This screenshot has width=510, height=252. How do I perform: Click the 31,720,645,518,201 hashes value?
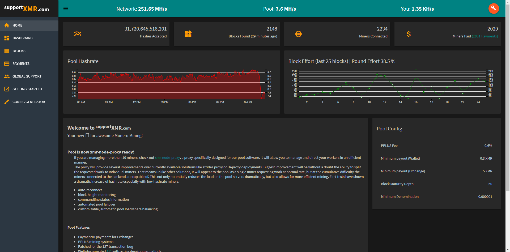coord(146,29)
